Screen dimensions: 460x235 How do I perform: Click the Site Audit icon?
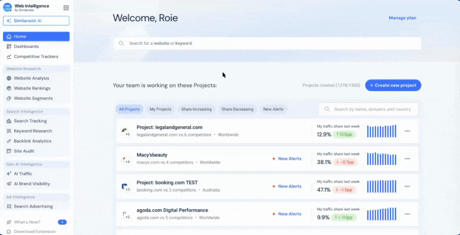coord(9,151)
